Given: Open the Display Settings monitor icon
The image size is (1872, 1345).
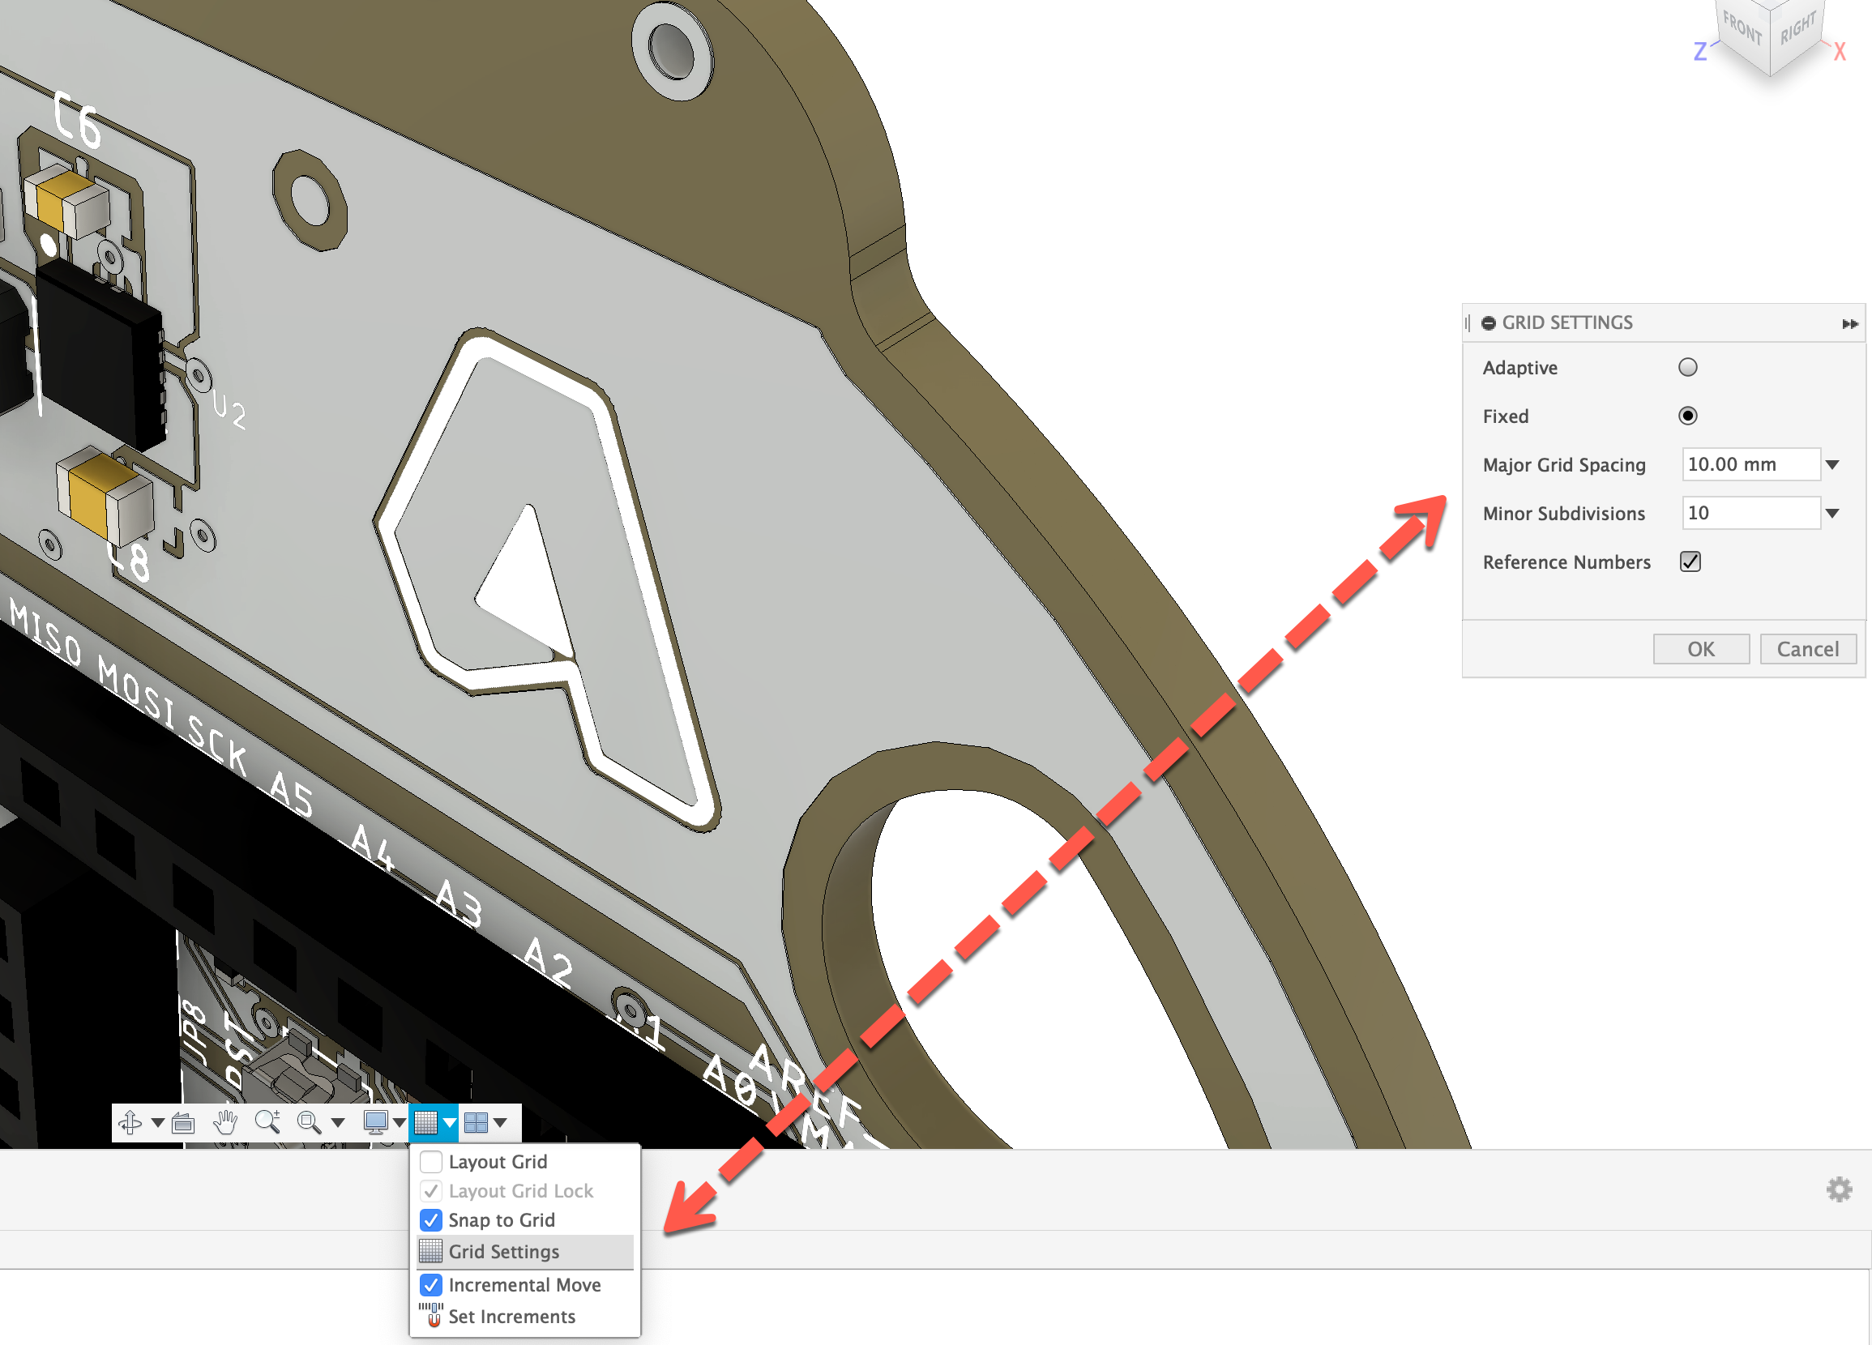Looking at the screenshot, I should tap(375, 1122).
